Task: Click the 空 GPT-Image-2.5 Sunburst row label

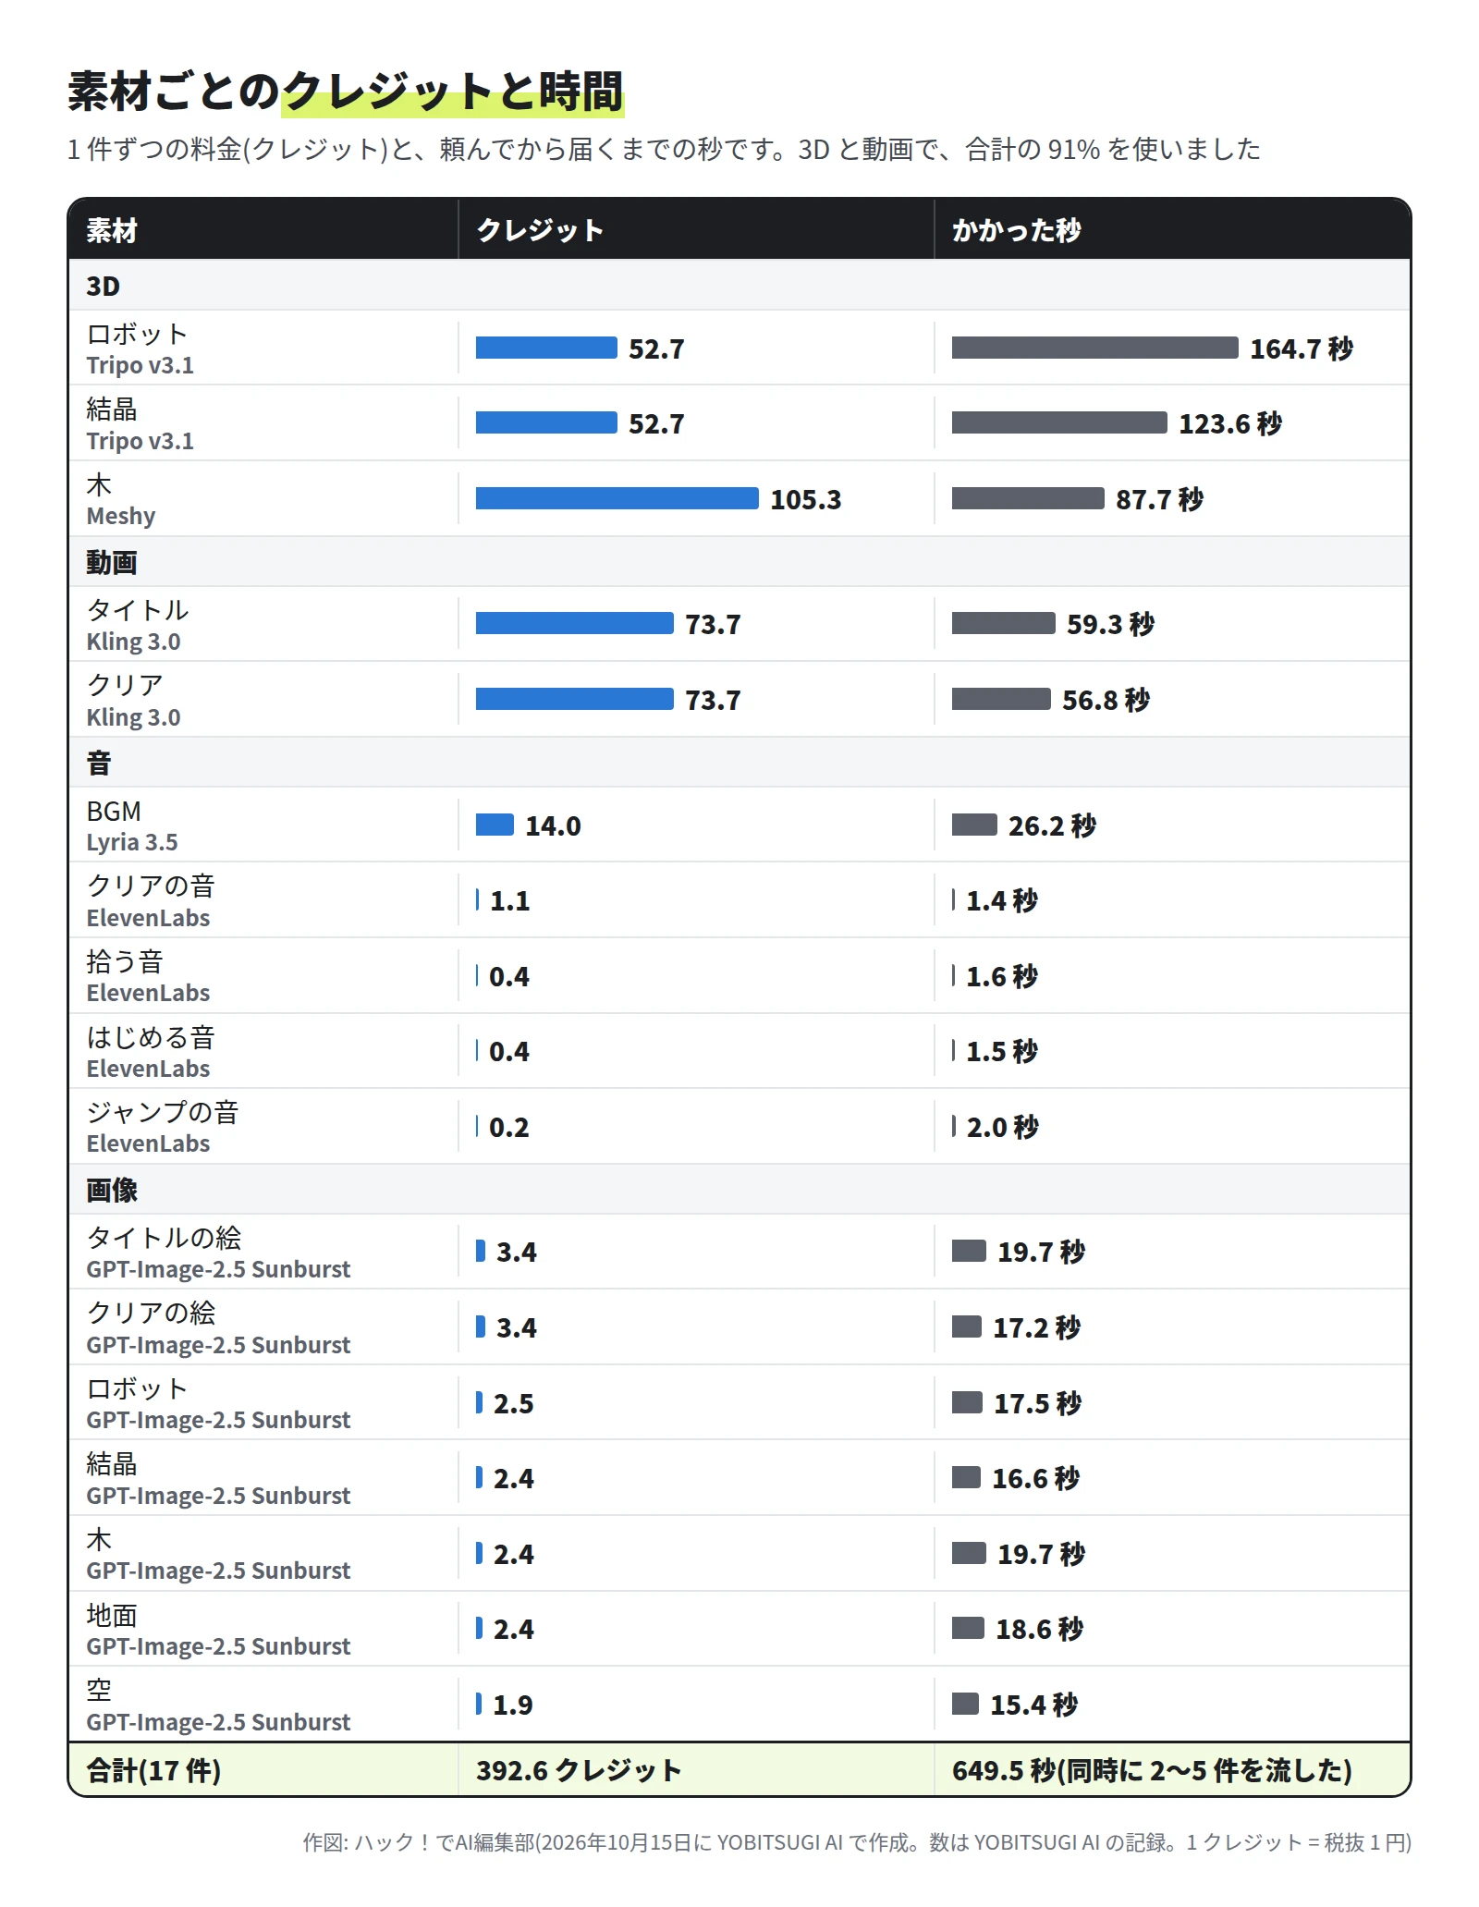Action: point(218,1705)
